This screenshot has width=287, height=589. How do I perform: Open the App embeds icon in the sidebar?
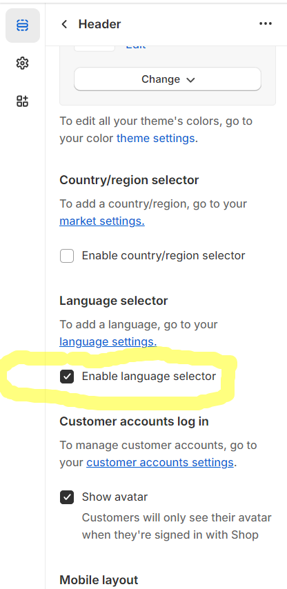pyautogui.click(x=23, y=101)
